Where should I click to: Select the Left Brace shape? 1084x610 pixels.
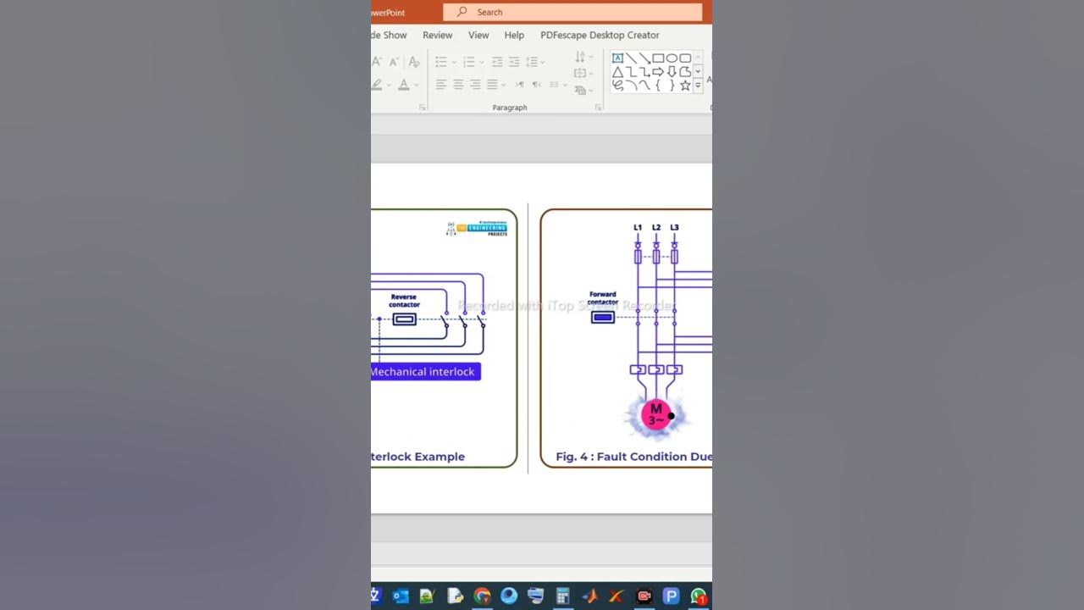(658, 86)
